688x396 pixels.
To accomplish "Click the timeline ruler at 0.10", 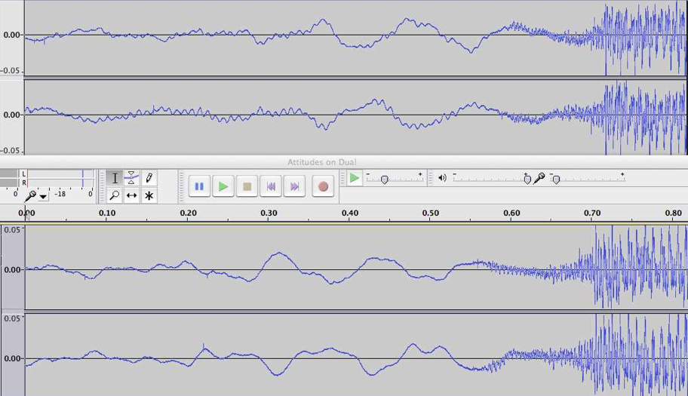I will [107, 213].
